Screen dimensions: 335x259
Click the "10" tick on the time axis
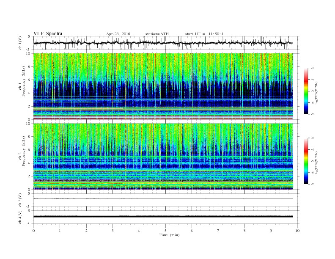coord(297,231)
